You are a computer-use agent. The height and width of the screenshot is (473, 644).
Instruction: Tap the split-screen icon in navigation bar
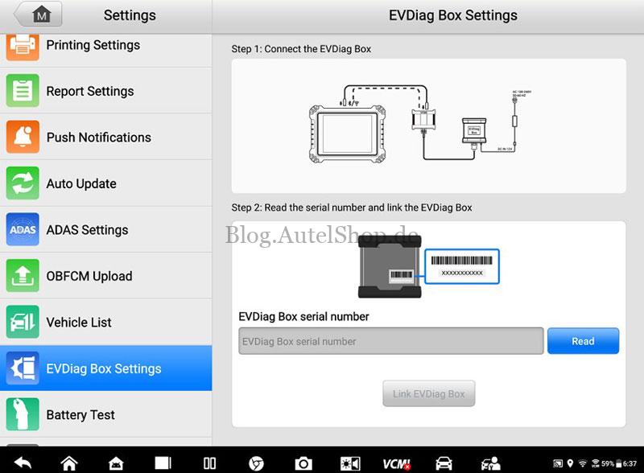tap(209, 463)
